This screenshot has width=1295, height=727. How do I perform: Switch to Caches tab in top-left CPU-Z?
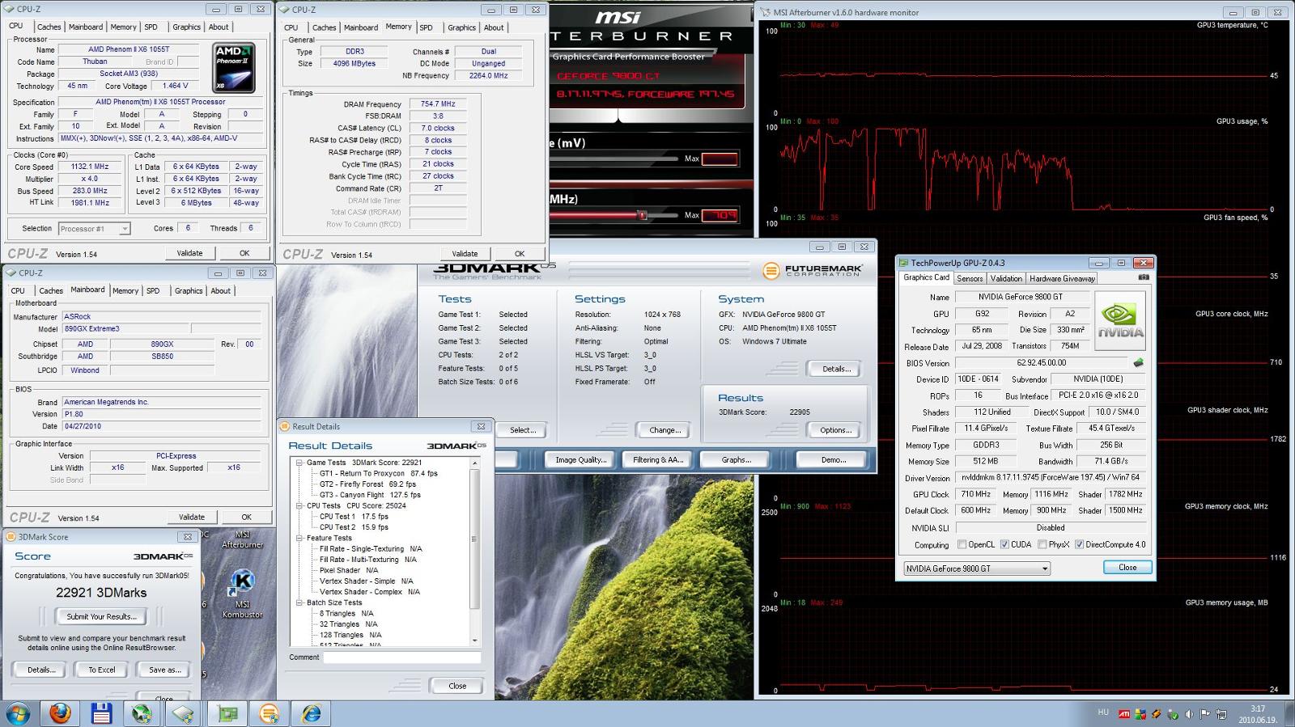[x=49, y=27]
